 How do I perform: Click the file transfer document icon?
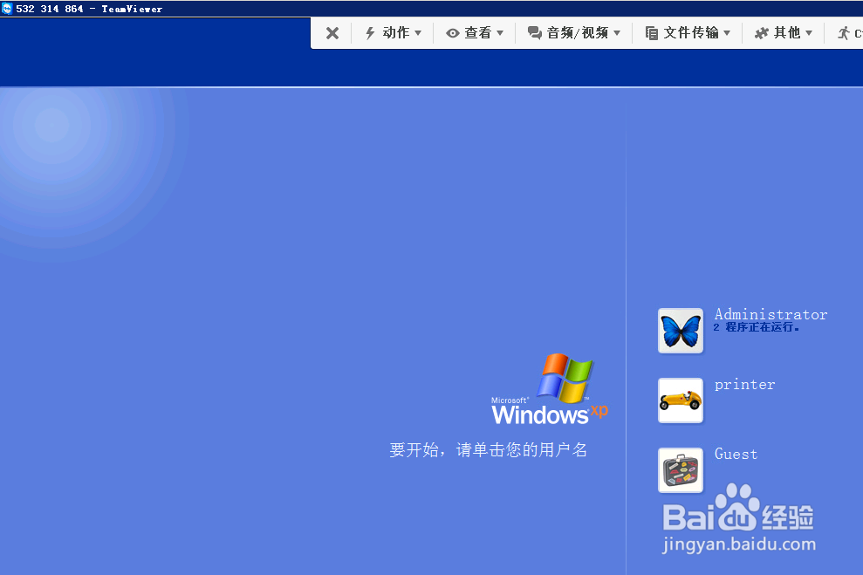[x=652, y=33]
